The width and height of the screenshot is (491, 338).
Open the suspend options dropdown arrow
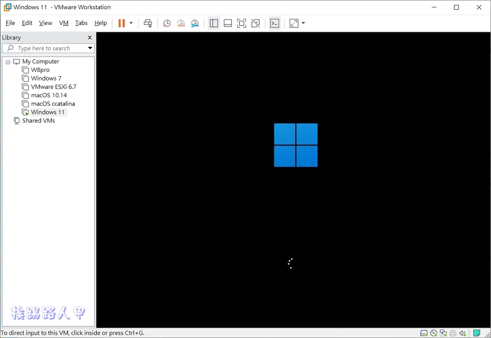(130, 23)
